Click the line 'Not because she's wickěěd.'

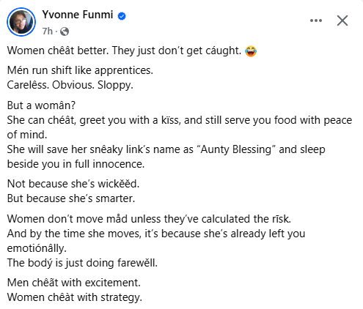click(x=73, y=184)
